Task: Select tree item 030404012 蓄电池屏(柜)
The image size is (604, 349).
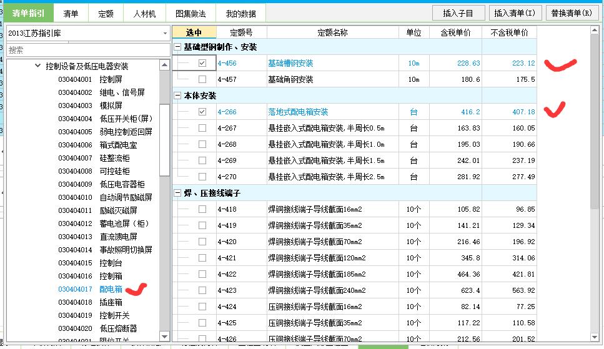Action: (x=103, y=224)
